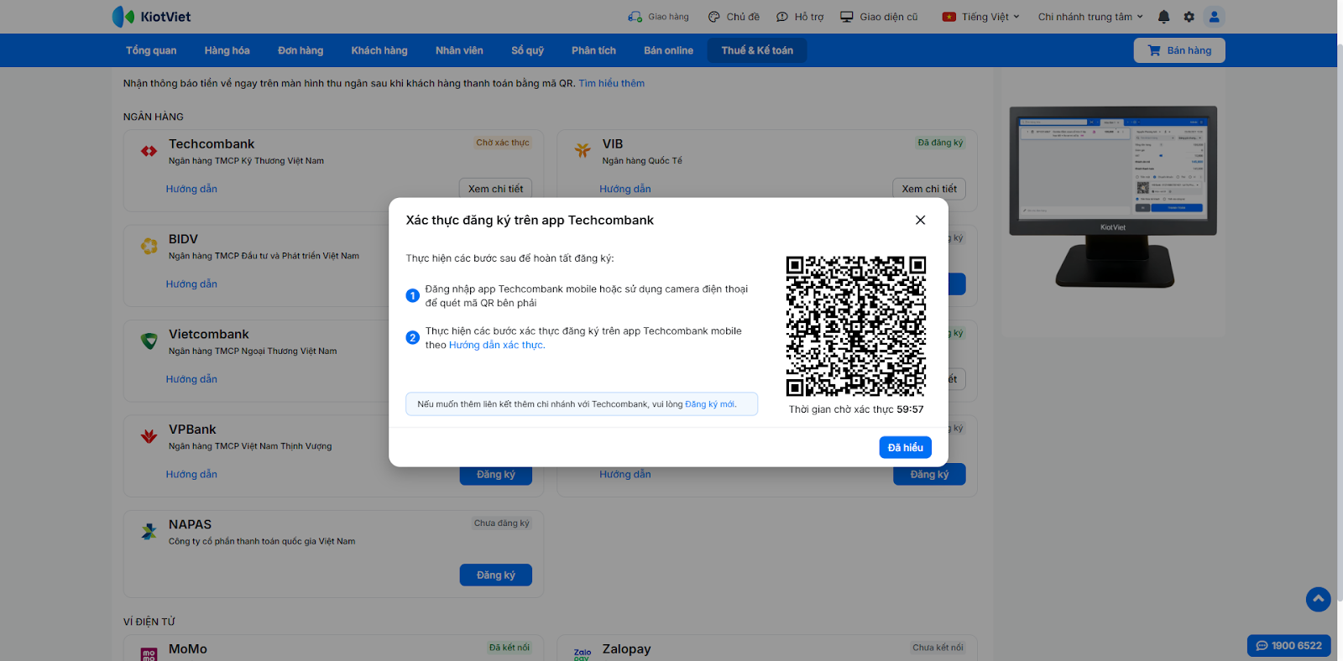
Task: Click the Đăng ký mới link
Action: point(710,404)
